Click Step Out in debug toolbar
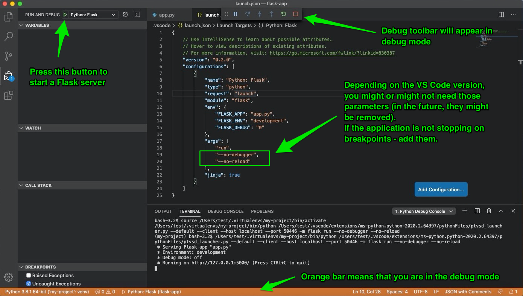 point(272,14)
